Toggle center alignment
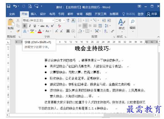Image resolution: width=164 pixels, height=119 pixels. point(85,26)
